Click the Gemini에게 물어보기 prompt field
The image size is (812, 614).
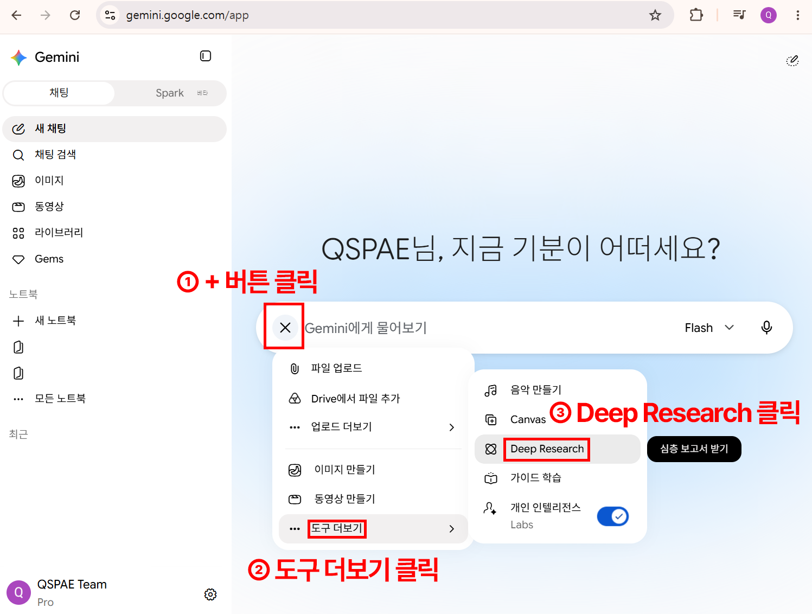[x=488, y=328]
